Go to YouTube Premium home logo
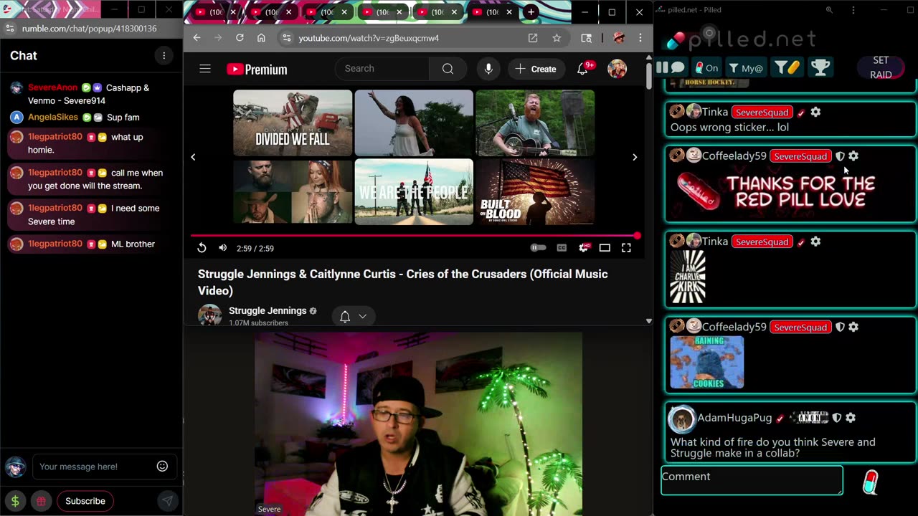This screenshot has height=516, width=918. tap(257, 69)
